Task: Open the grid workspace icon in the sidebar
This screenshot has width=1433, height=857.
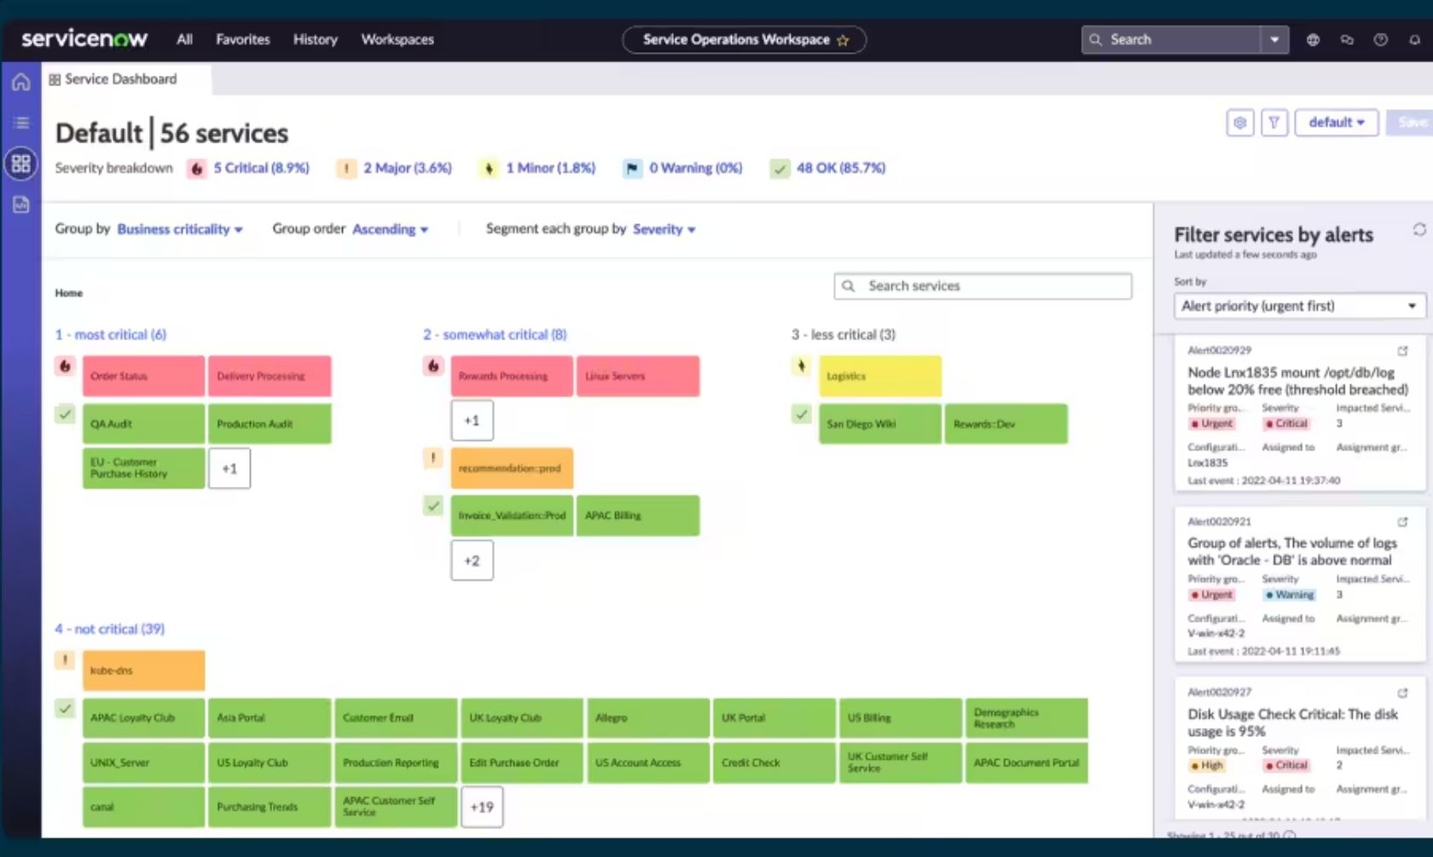Action: pos(21,163)
